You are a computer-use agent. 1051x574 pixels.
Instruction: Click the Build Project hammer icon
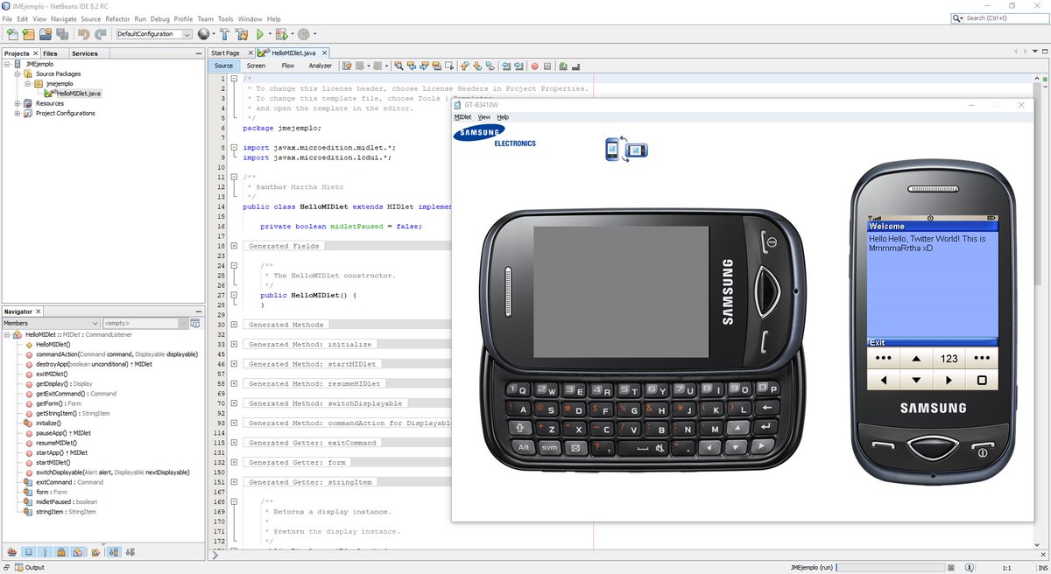click(225, 34)
